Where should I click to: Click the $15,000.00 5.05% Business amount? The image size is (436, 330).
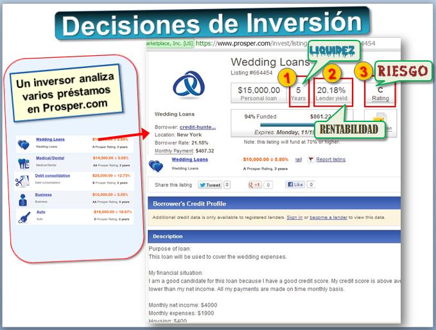[110, 195]
